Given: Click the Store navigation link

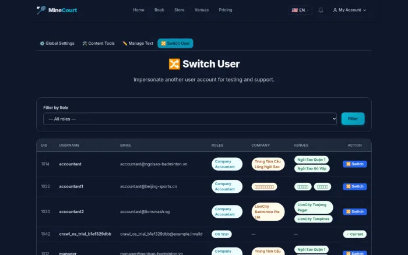Looking at the screenshot, I should click(180, 10).
